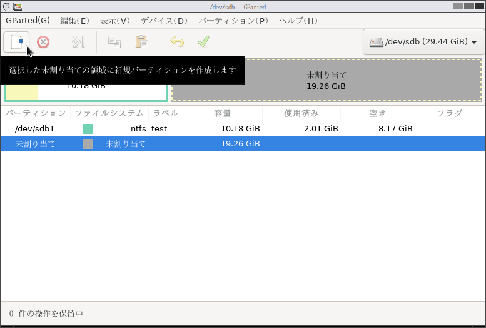Click the フラグ column header
This screenshot has height=328, width=486.
450,113
